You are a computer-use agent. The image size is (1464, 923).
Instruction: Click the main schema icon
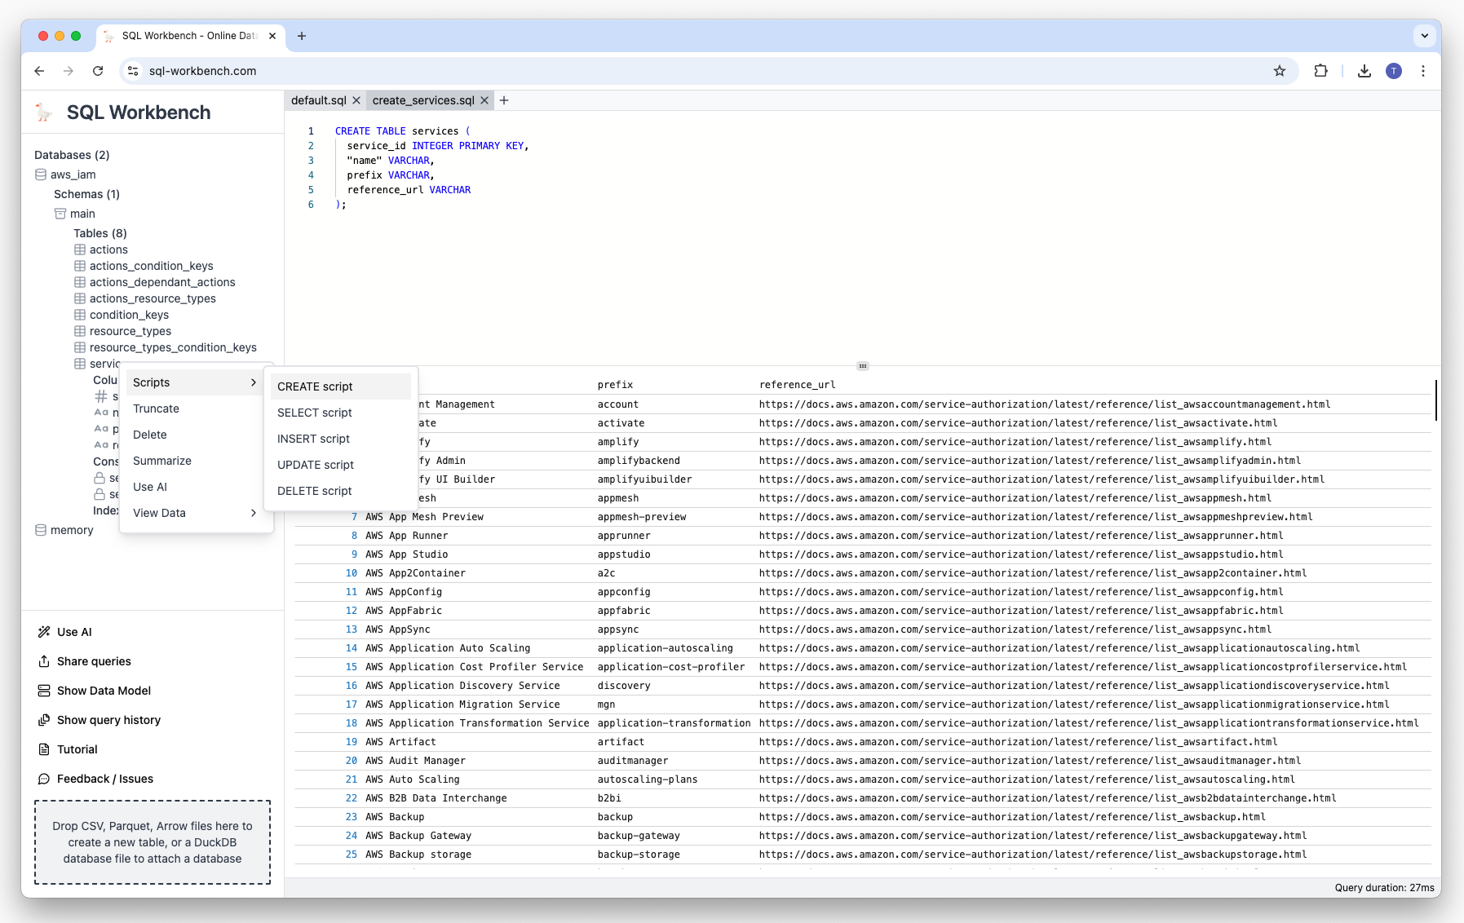(x=60, y=213)
